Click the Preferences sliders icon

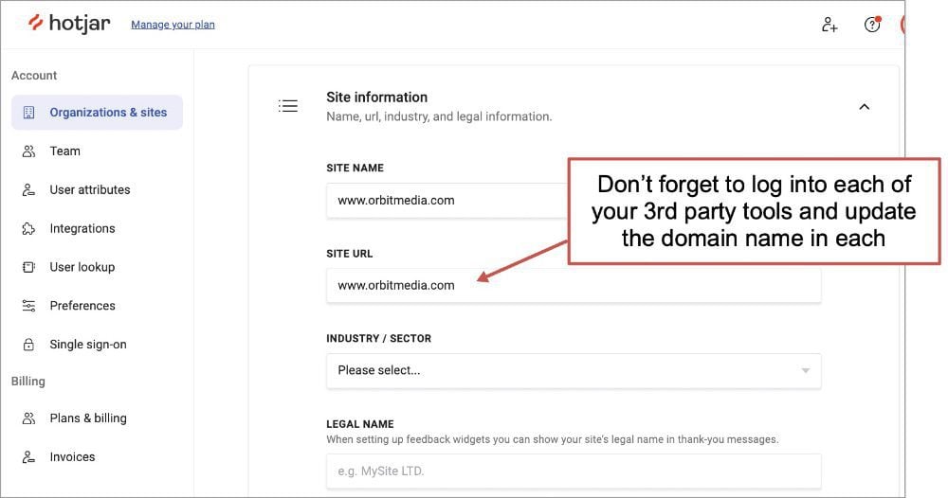point(28,306)
